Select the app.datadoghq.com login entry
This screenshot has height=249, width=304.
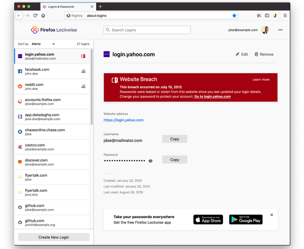point(52,117)
